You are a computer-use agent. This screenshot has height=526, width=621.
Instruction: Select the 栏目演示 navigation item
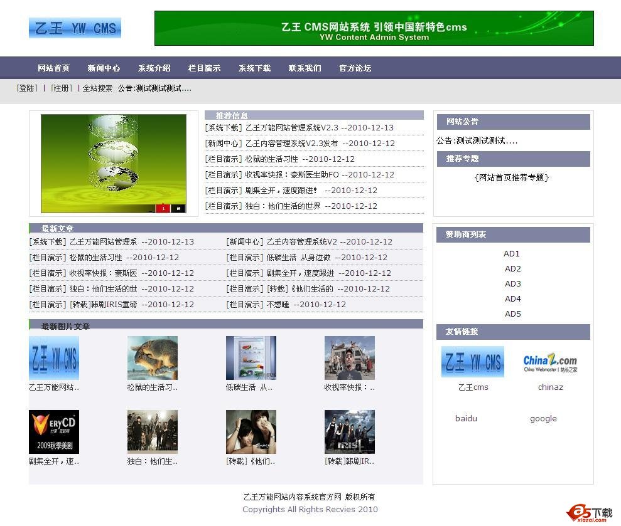[204, 68]
